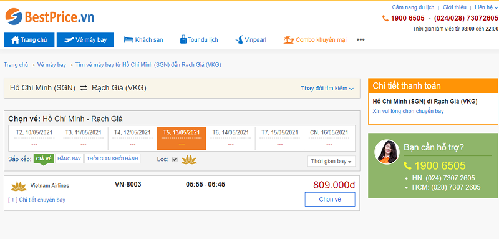The width and height of the screenshot is (499, 239).
Task: Click the palm tree icon for Combo khuyến mãi
Action: click(289, 40)
